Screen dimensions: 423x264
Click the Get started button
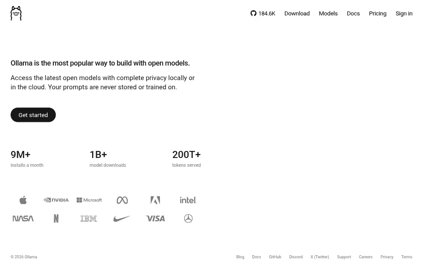(33, 115)
